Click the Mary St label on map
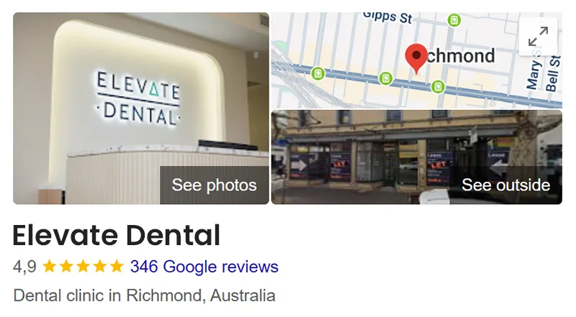Image resolution: width=576 pixels, height=317 pixels. (x=535, y=73)
